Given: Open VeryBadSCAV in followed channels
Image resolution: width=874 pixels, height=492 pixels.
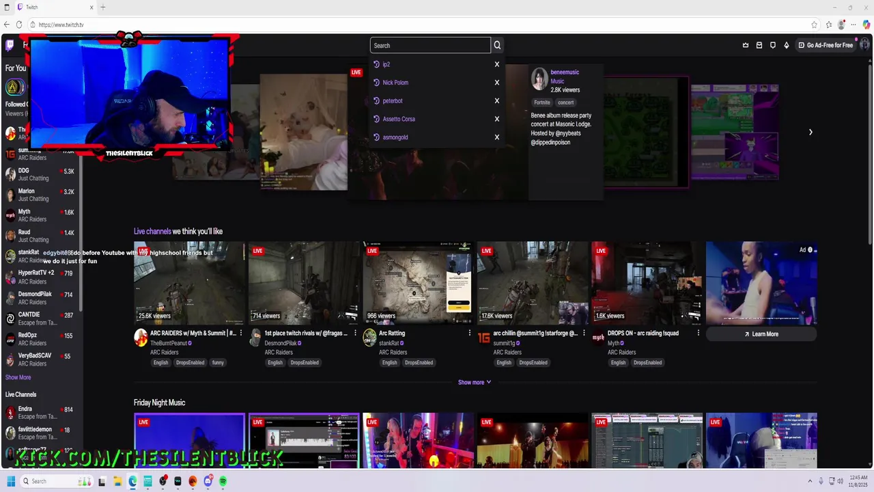Looking at the screenshot, I should tap(41, 359).
